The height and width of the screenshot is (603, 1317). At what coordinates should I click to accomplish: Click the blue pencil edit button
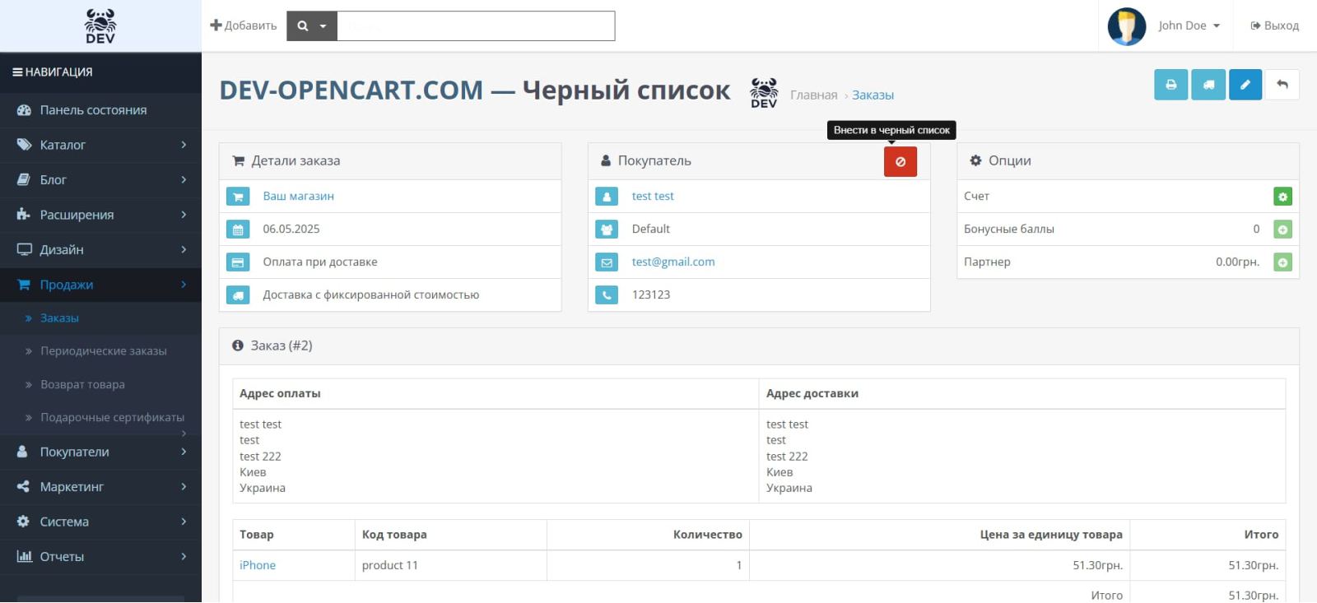coord(1245,85)
